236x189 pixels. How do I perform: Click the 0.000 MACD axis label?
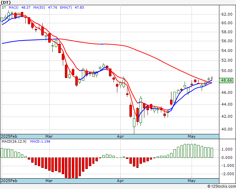pos(227,157)
